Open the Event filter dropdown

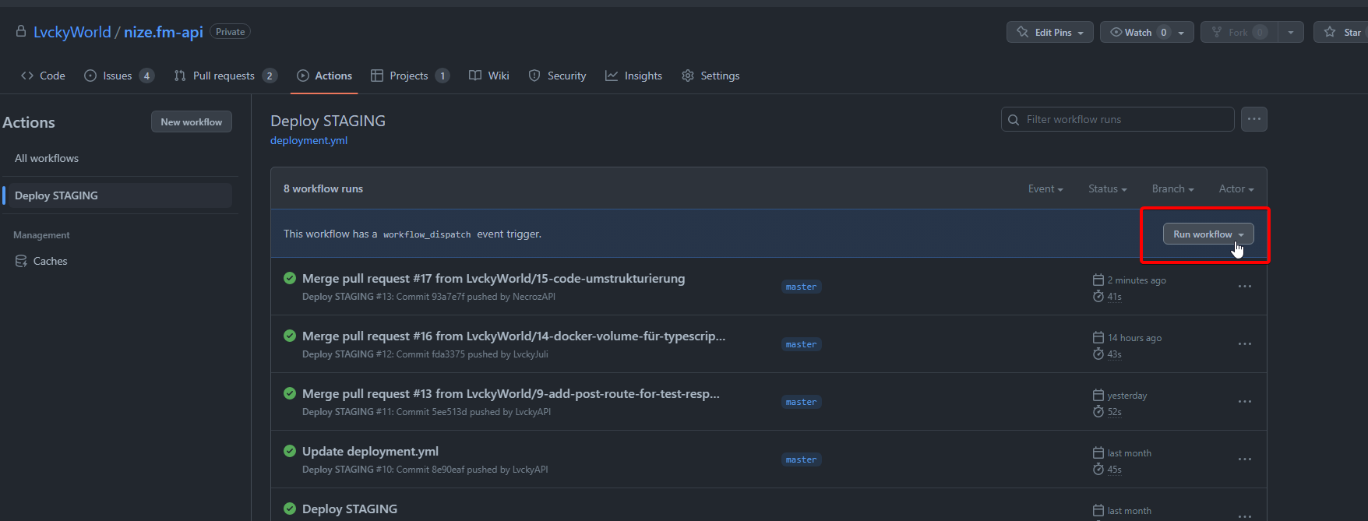[x=1045, y=188]
